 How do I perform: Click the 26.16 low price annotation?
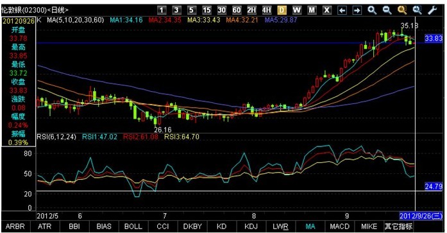(x=163, y=130)
